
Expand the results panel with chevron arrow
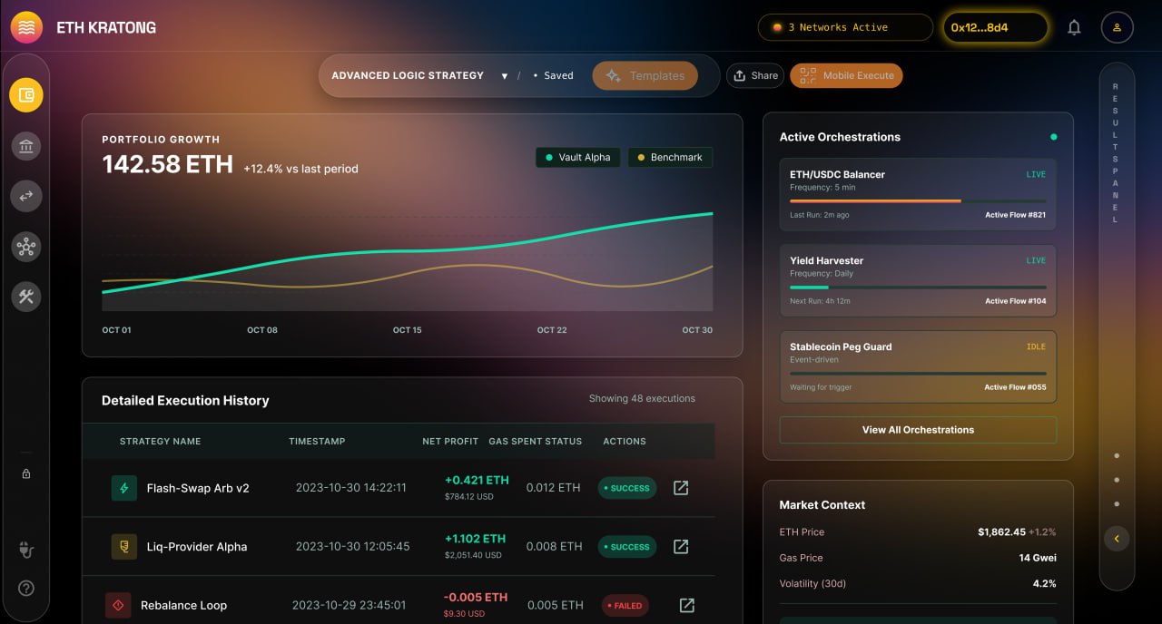pos(1116,539)
